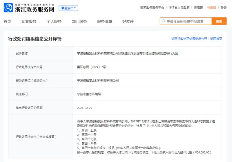
Task: Click 返回行政处罚结果信息公开 link
Action: point(189,39)
